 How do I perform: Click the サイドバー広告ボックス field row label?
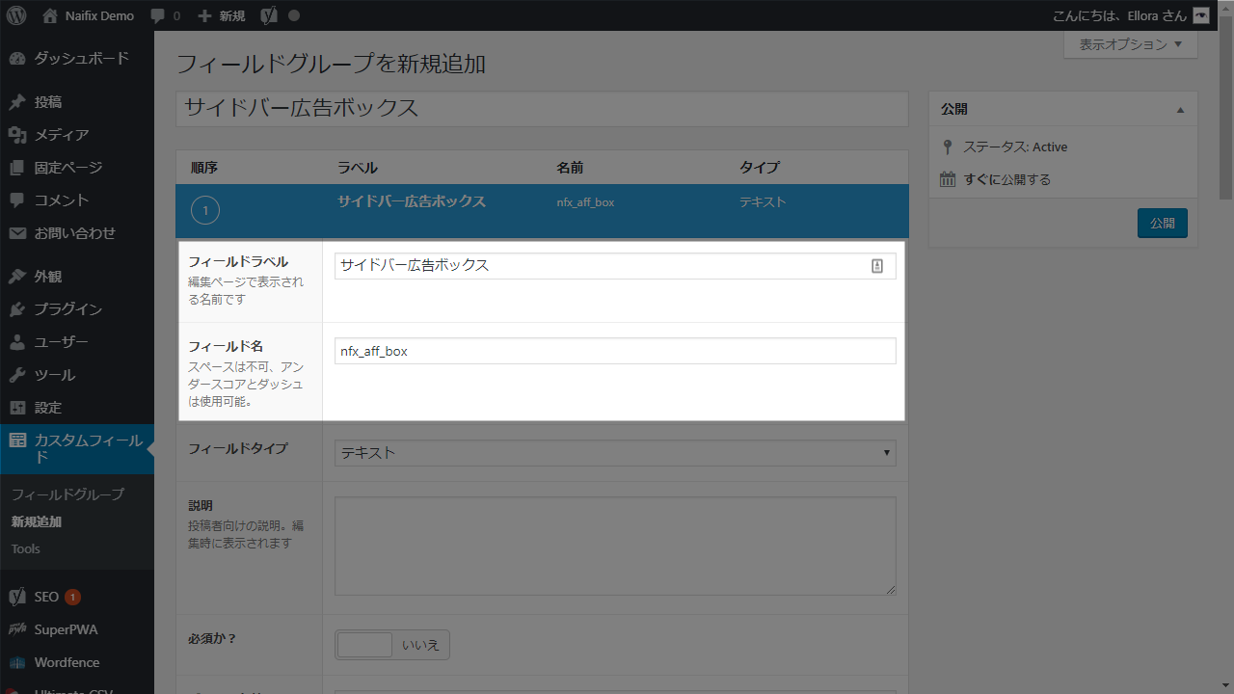point(412,201)
